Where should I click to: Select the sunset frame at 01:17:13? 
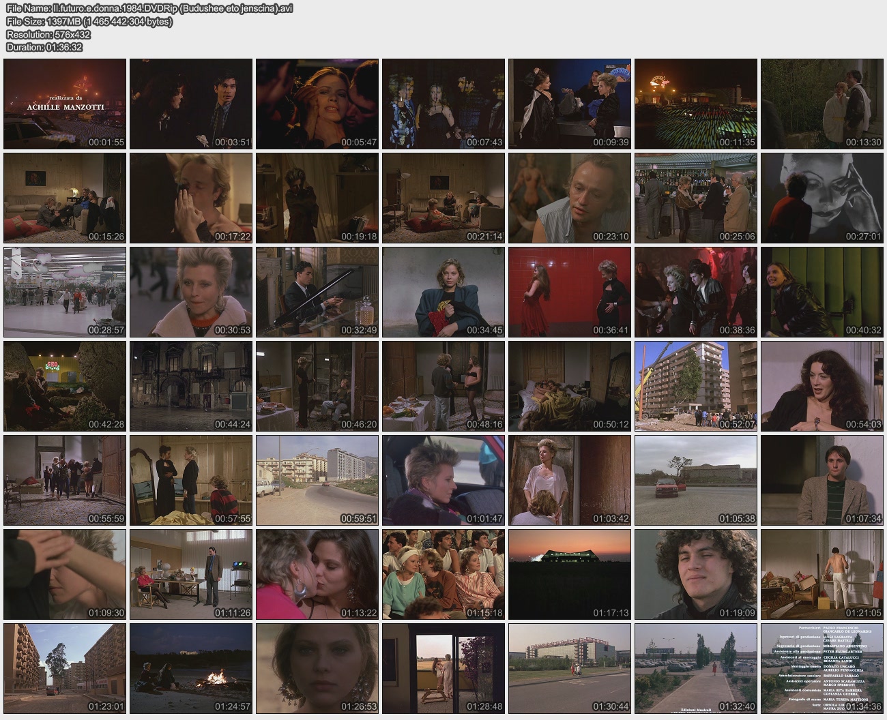[x=570, y=574]
